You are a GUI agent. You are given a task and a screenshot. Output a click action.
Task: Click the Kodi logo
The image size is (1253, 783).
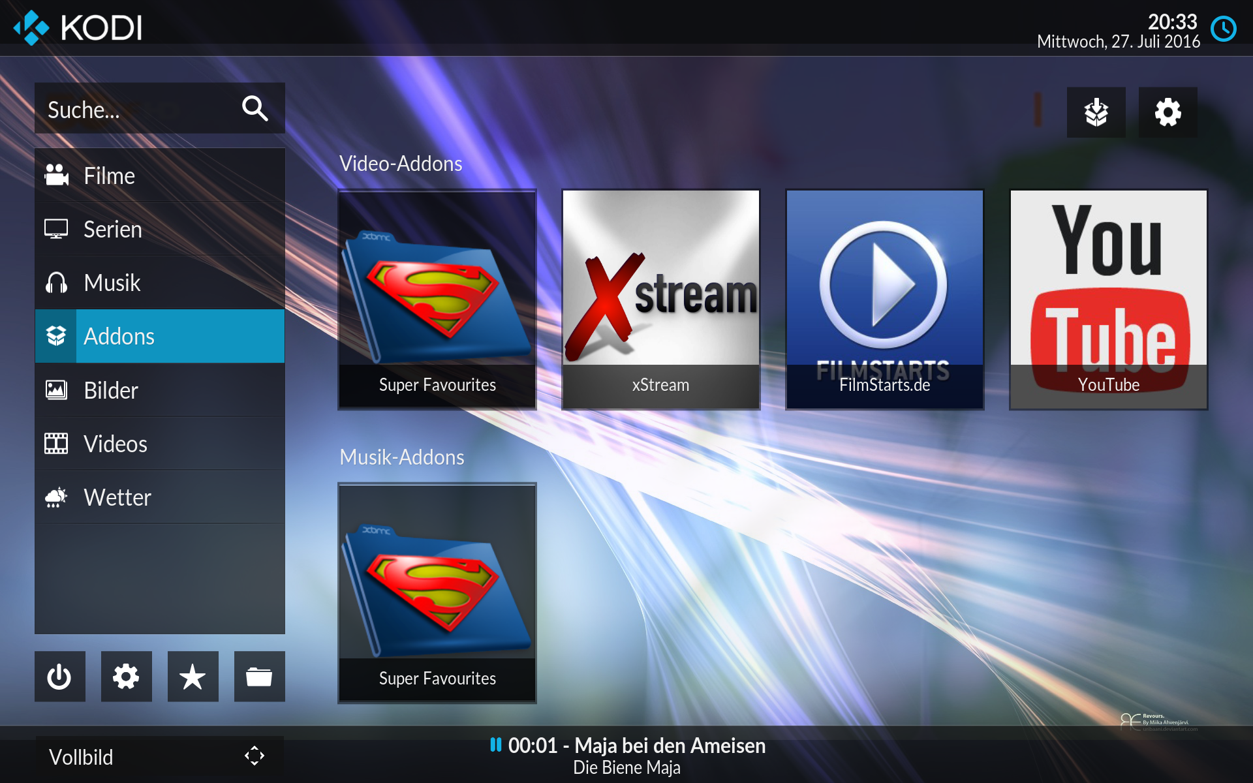pyautogui.click(x=78, y=27)
